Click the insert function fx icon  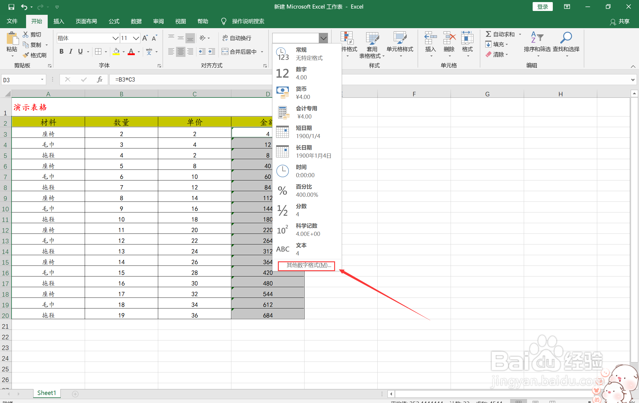[x=100, y=79]
